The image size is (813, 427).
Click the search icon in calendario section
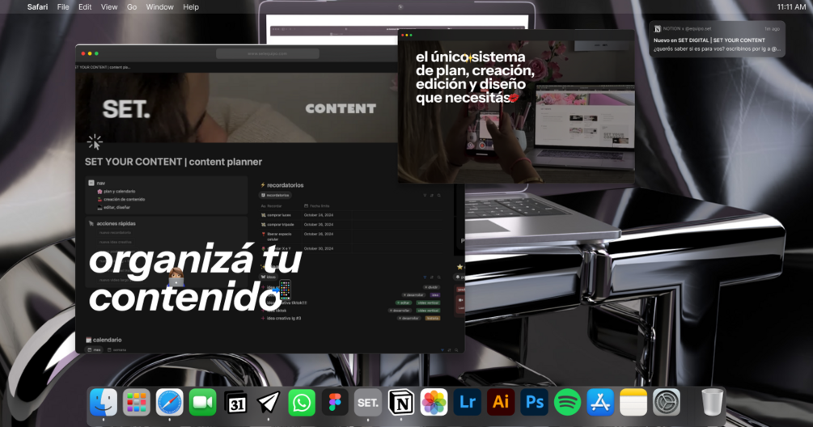(x=456, y=350)
